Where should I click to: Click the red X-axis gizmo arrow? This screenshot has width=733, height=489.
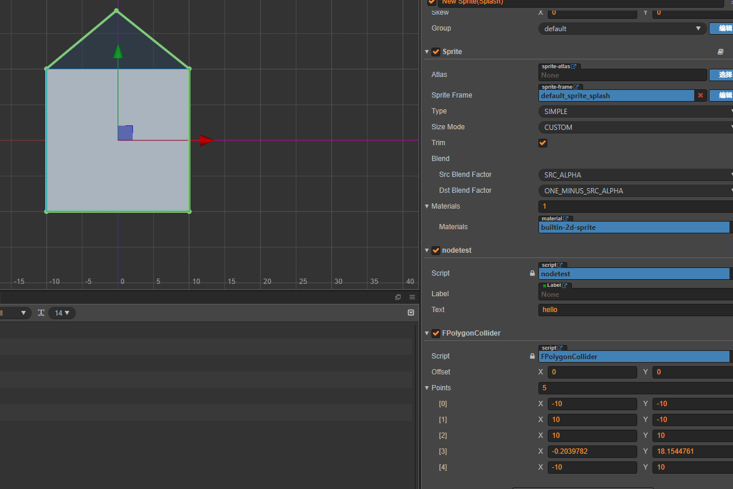(x=206, y=140)
